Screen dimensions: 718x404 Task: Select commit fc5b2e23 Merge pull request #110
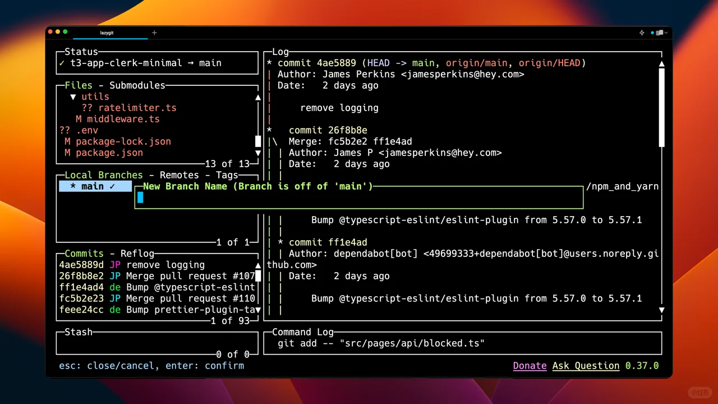(157, 299)
